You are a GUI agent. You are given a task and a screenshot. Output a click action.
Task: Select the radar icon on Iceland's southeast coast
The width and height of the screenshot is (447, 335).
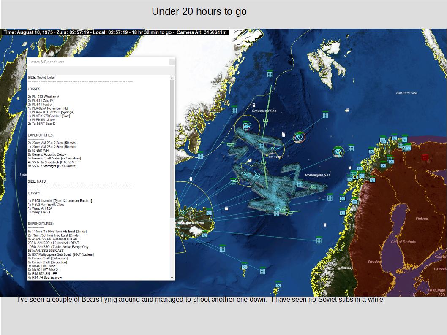(204, 235)
